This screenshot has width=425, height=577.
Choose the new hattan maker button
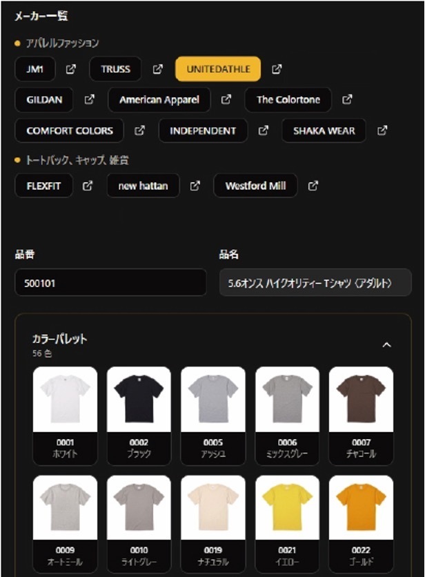[x=143, y=186]
